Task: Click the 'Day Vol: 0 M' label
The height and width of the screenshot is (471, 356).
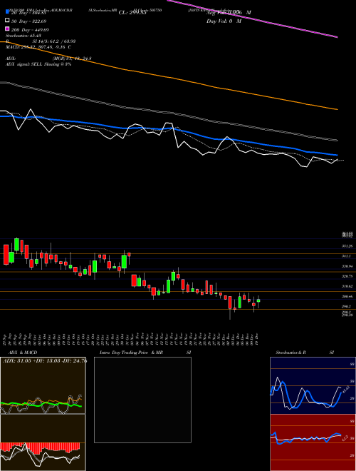Action: click(224, 21)
